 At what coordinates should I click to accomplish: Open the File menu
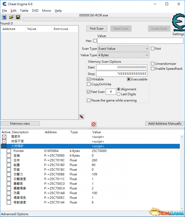[4, 11]
